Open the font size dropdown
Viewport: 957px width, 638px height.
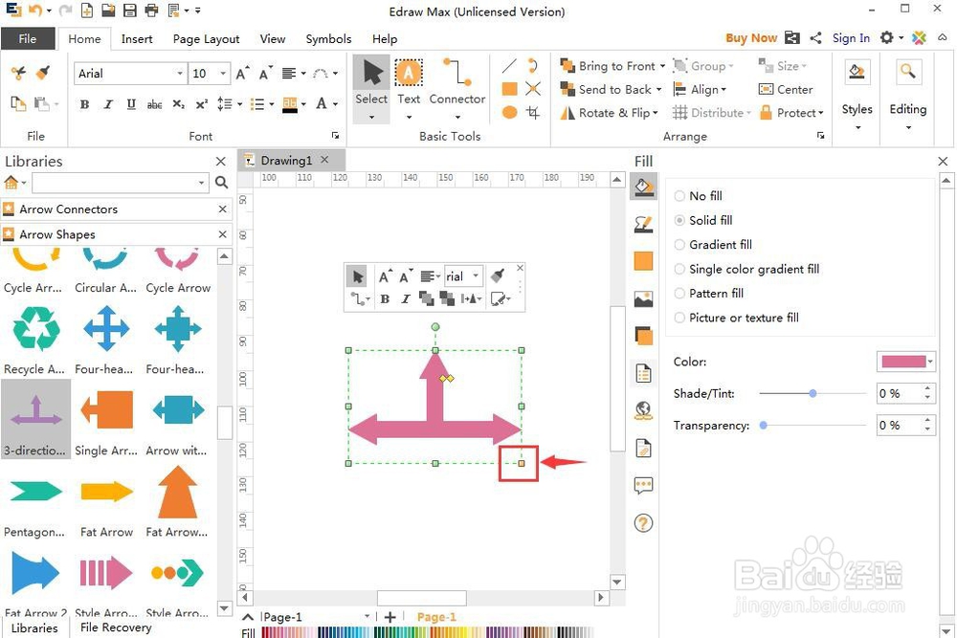(223, 74)
